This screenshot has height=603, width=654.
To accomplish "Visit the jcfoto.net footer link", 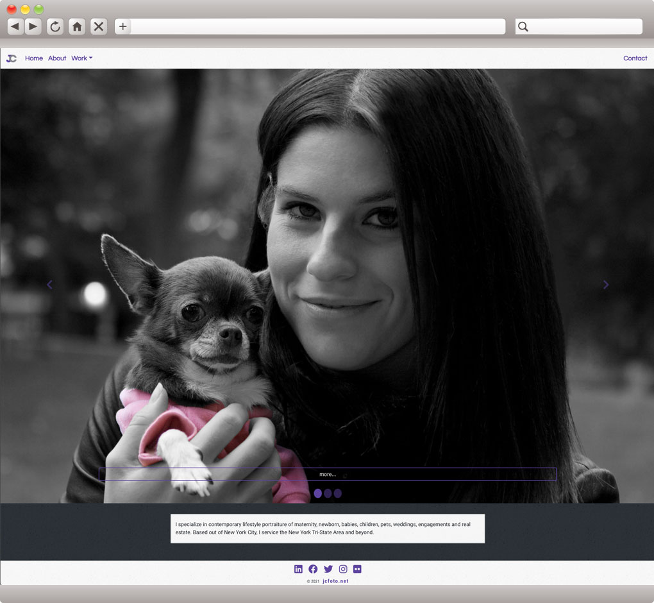I will pyautogui.click(x=335, y=581).
